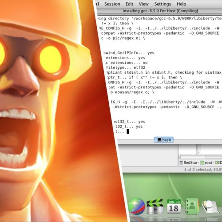Screen dimensions: 222x222
Task: Open the Settings menu
Action: click(163, 4)
